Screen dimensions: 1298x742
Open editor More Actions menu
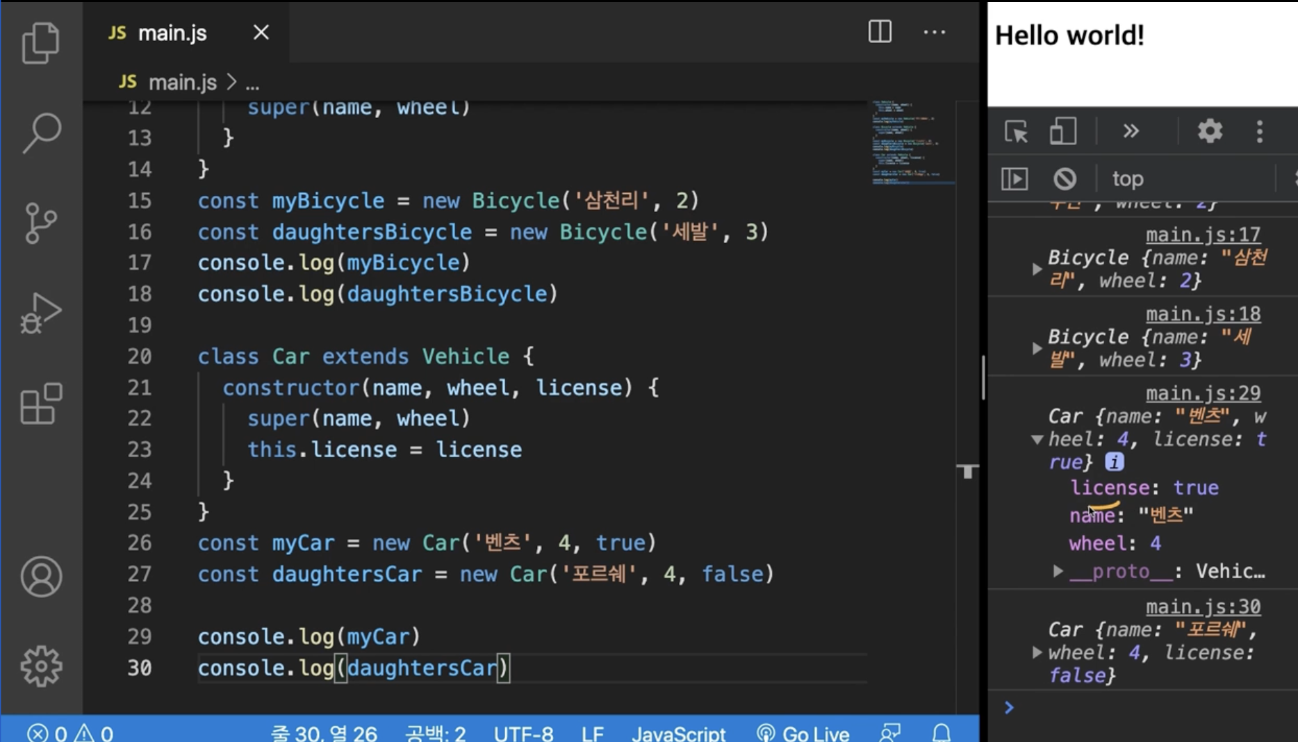point(934,32)
